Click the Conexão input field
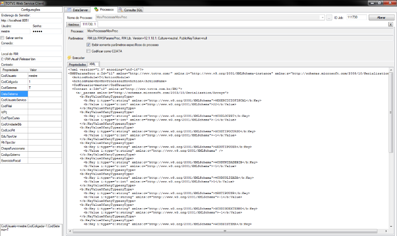The image size is (397, 236). point(31,48)
